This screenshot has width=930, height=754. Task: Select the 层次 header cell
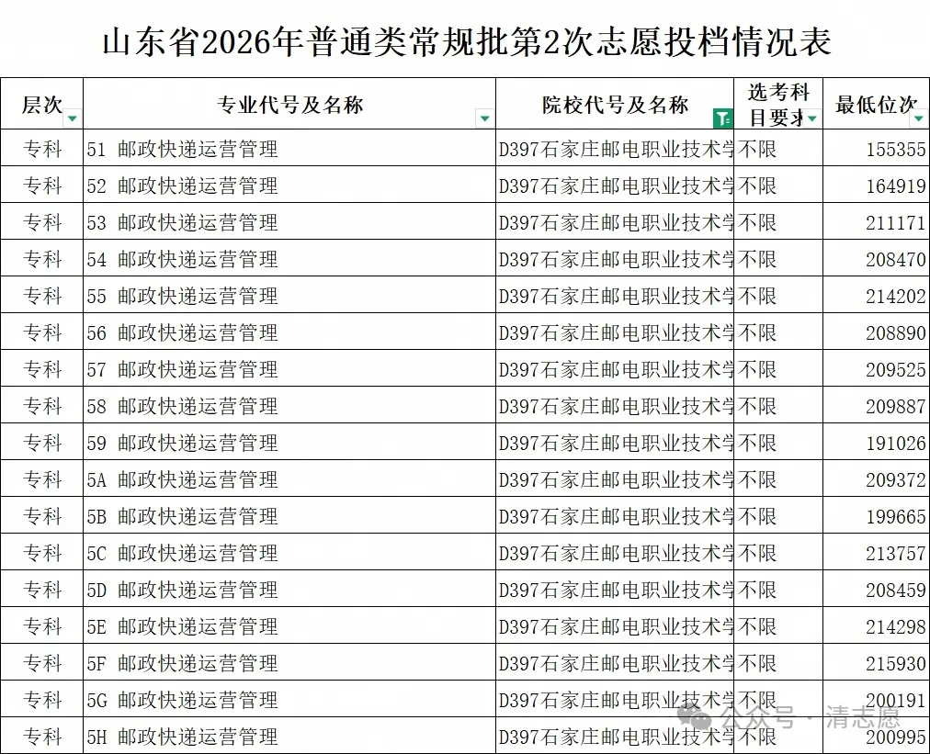pyautogui.click(x=41, y=104)
